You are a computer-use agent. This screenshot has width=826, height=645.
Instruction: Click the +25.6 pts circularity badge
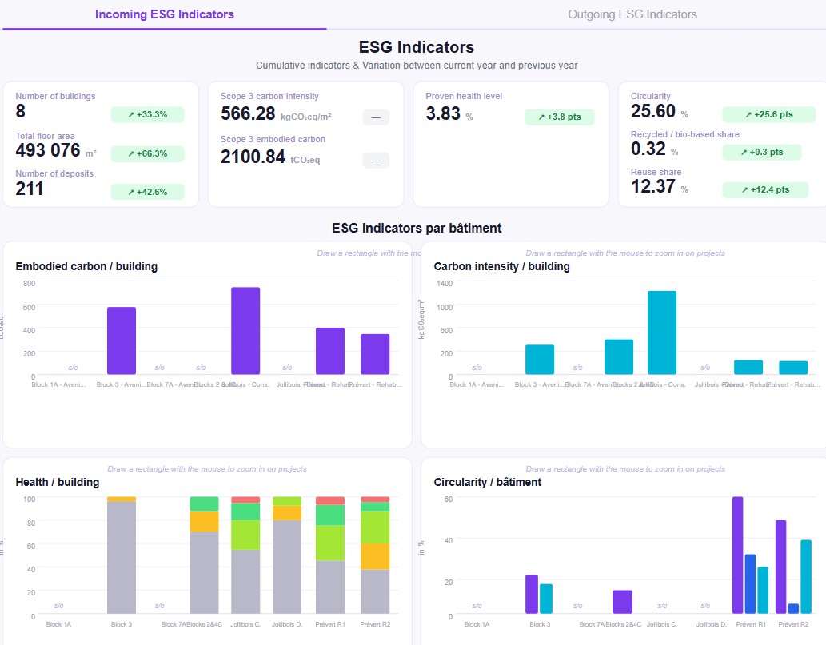(769, 114)
